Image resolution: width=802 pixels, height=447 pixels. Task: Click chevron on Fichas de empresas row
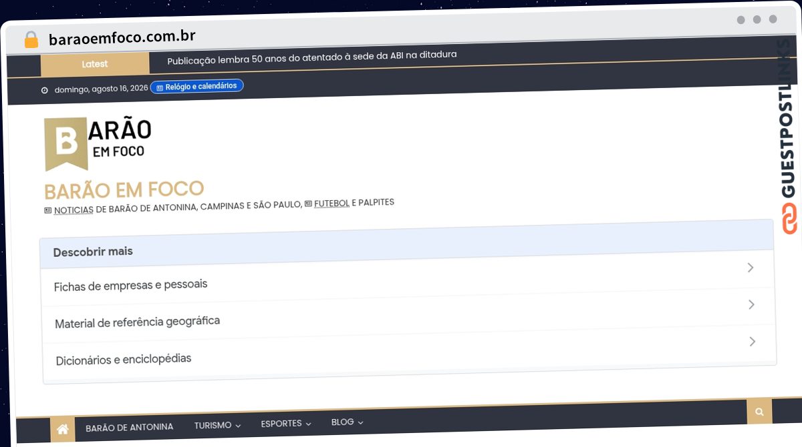pyautogui.click(x=751, y=268)
